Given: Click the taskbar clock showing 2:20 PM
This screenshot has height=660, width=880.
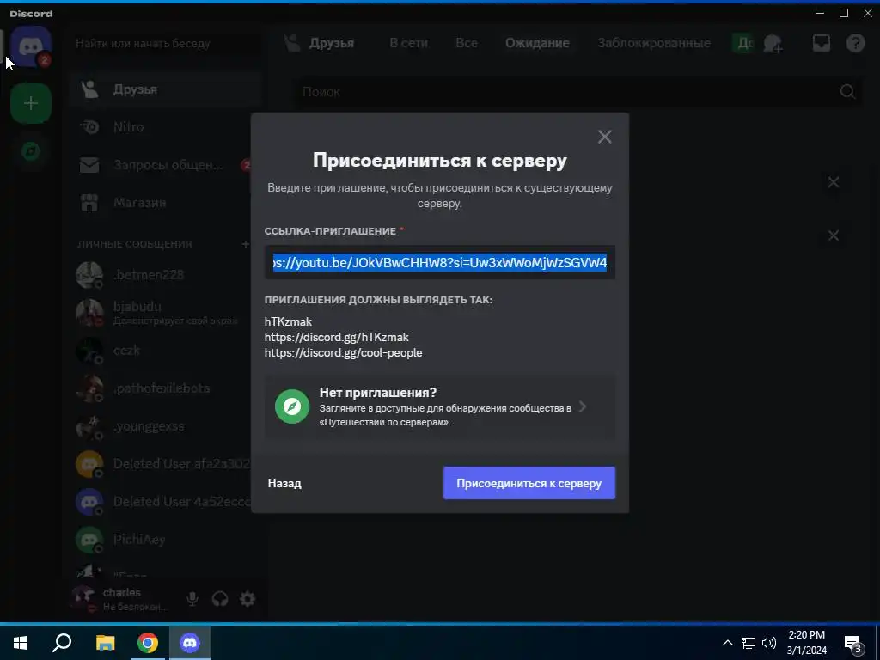Looking at the screenshot, I should 806,643.
